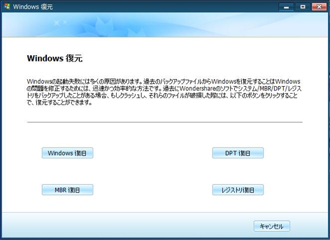
Task: Click the heading text Windows 復元
Action: pos(55,58)
